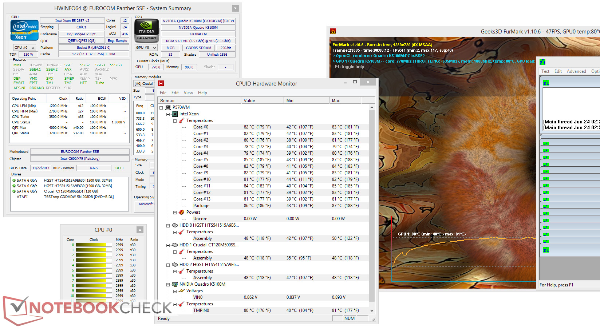The height and width of the screenshot is (329, 600).
Task: Click the NUM indicator in status bar
Action: [x=349, y=318]
